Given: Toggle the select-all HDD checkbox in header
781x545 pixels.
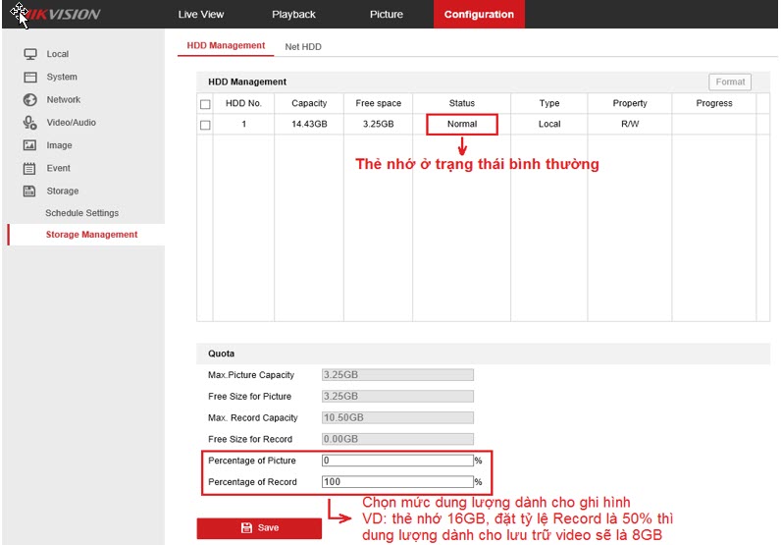Looking at the screenshot, I should 205,104.
